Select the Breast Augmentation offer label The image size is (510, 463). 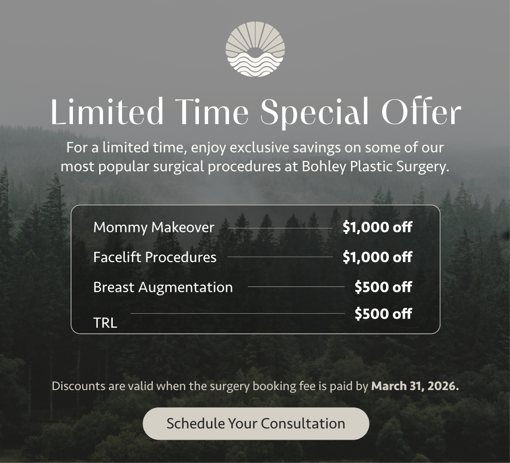pyautogui.click(x=163, y=287)
